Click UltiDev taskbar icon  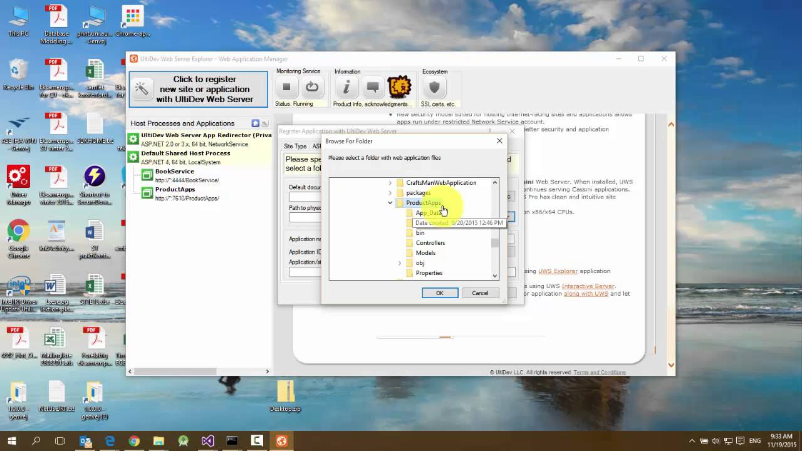pos(281,441)
